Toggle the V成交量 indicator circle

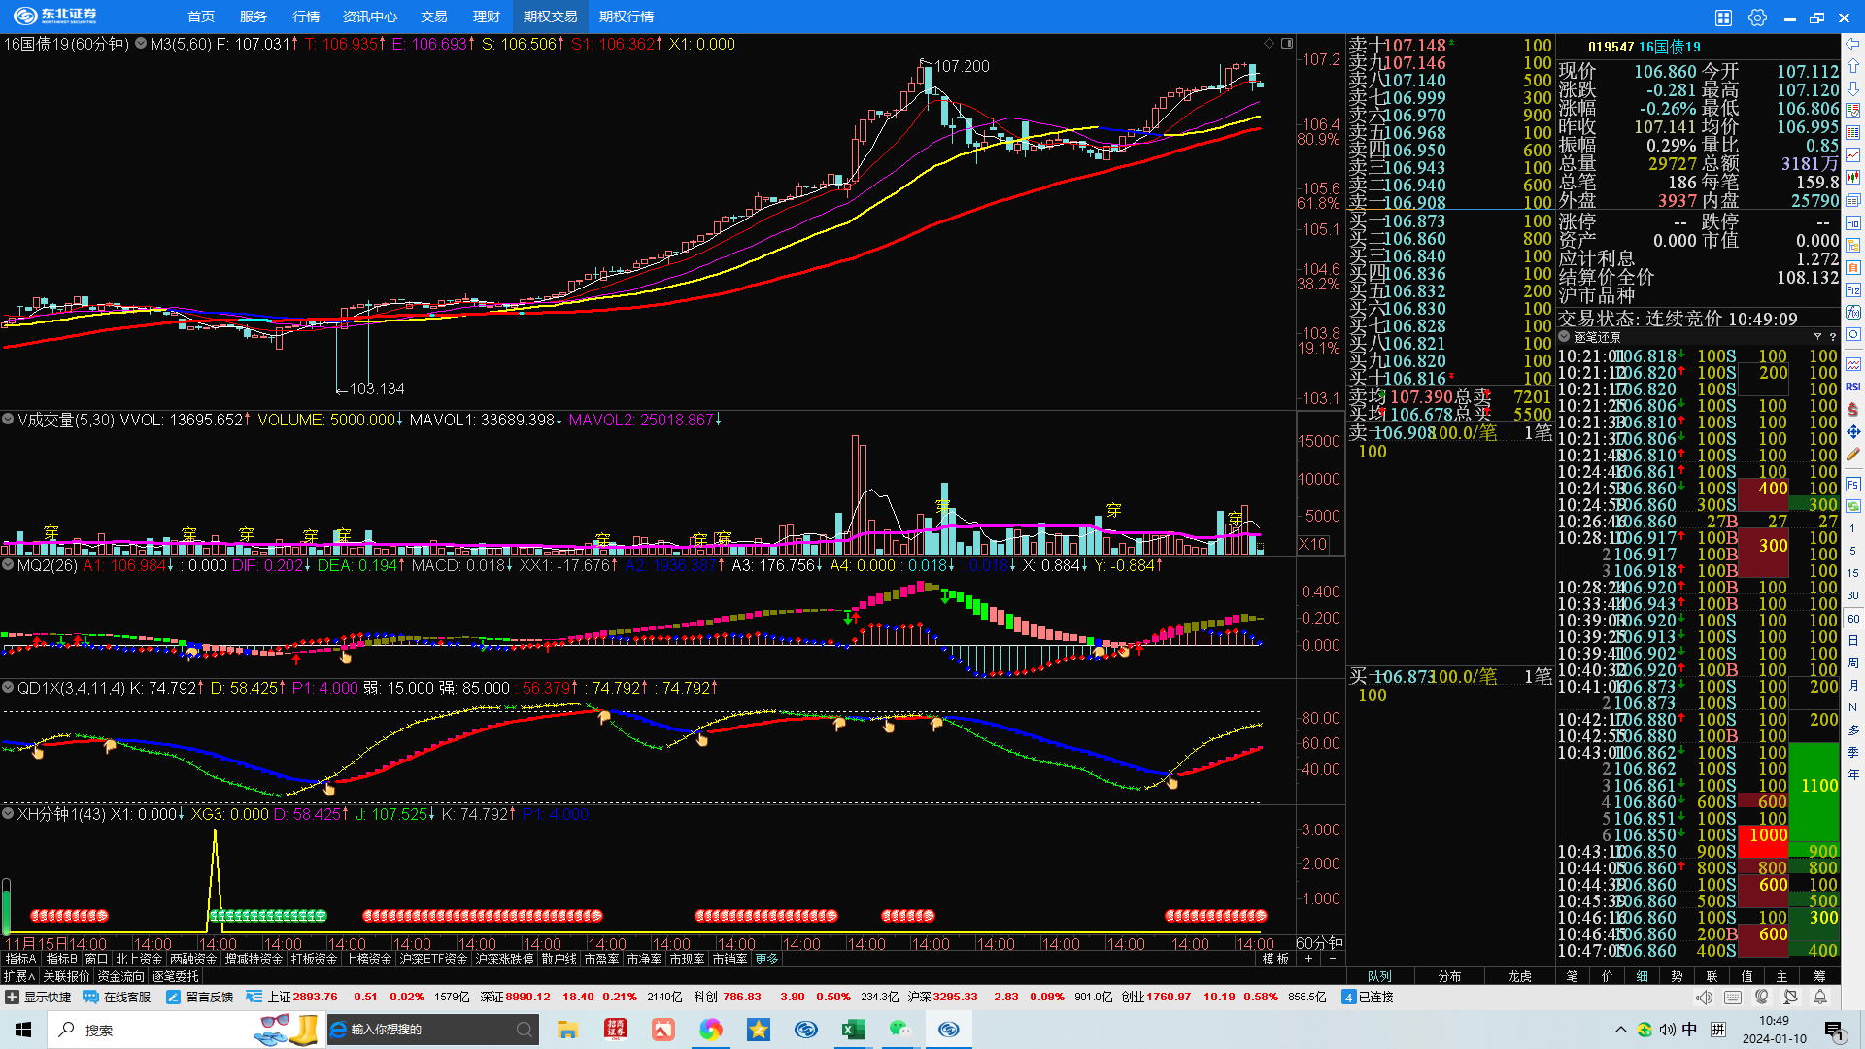point(8,420)
